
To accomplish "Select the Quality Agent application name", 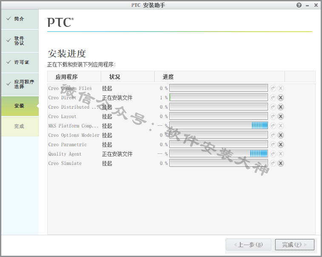I will pos(65,154).
